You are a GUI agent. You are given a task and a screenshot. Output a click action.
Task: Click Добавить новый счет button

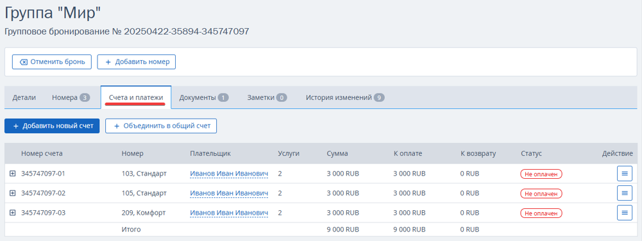52,126
